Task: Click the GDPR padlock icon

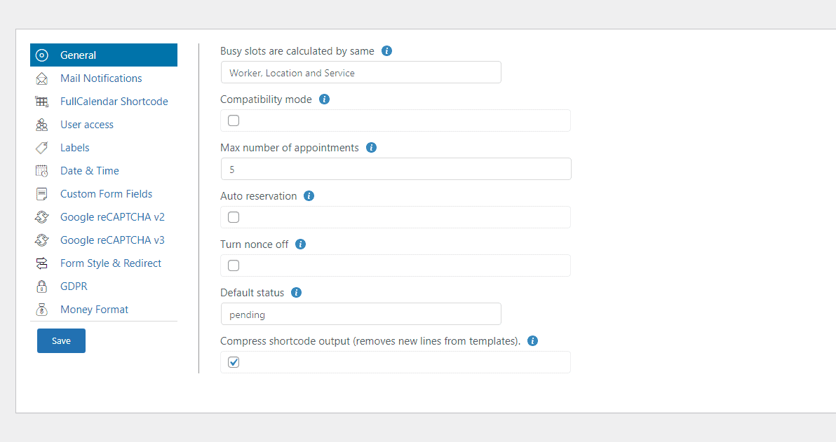Action: click(42, 286)
